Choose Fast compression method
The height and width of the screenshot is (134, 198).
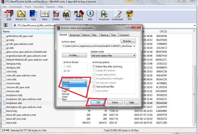pyautogui.click(x=74, y=91)
